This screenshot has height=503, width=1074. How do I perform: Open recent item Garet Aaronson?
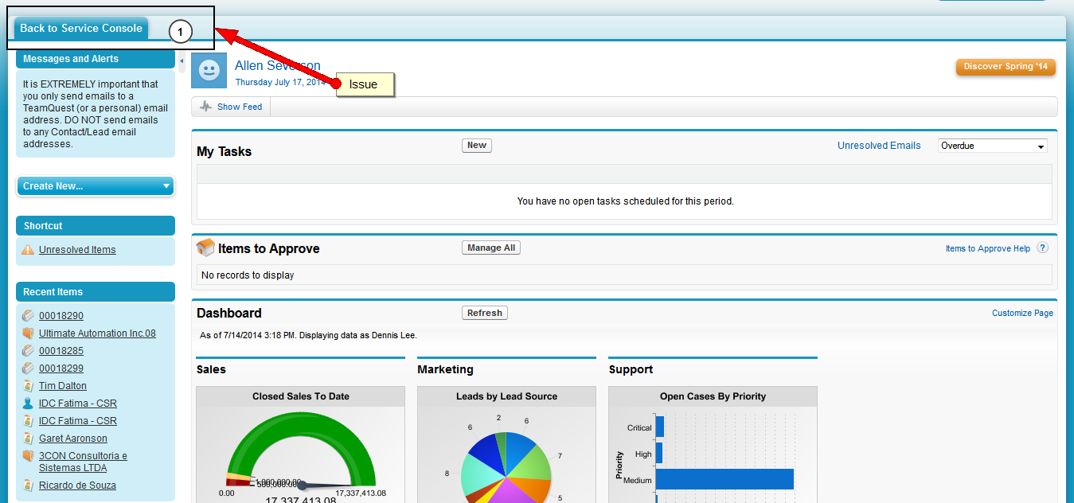pyautogui.click(x=73, y=439)
